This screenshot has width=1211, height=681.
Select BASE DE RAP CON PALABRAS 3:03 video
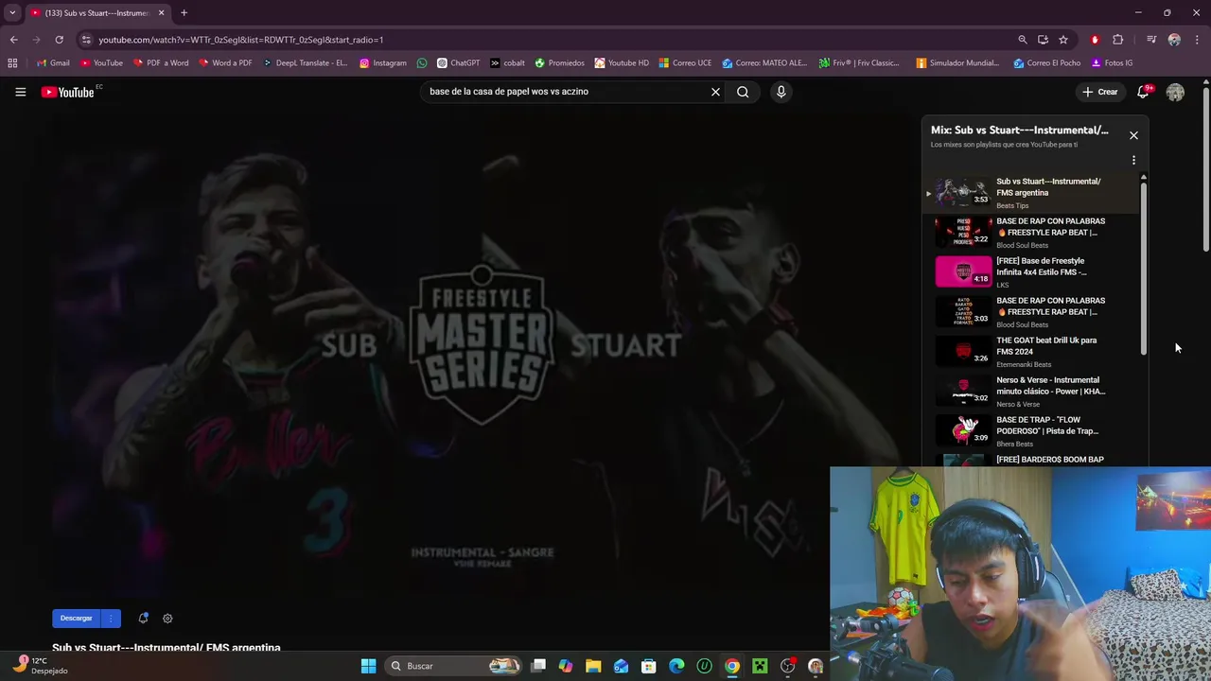[1031, 311]
